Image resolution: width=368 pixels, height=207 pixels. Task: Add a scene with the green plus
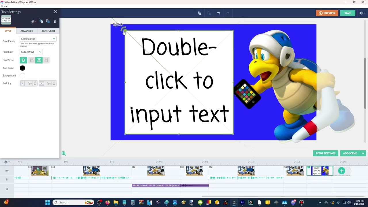[x=342, y=171]
